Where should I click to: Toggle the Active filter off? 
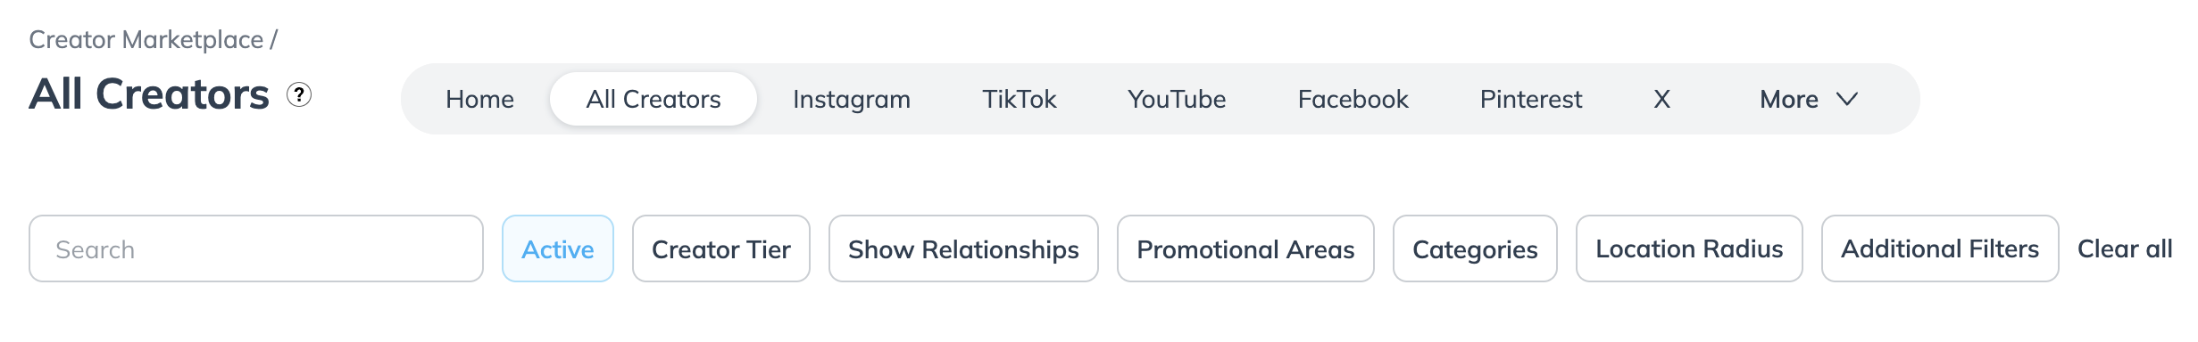pos(558,248)
